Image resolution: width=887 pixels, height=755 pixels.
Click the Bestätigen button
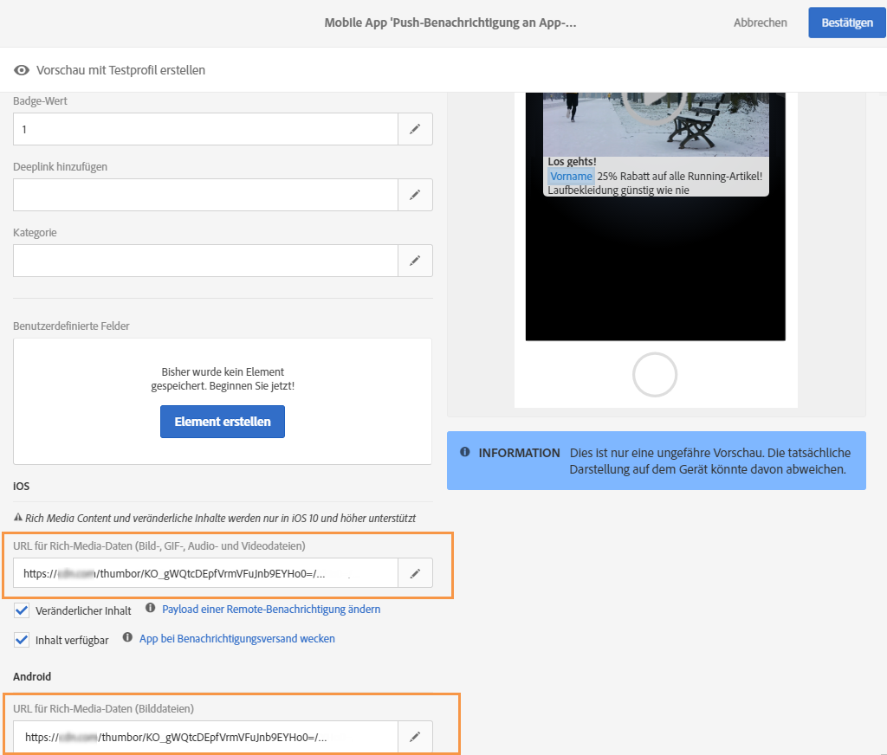pos(847,23)
